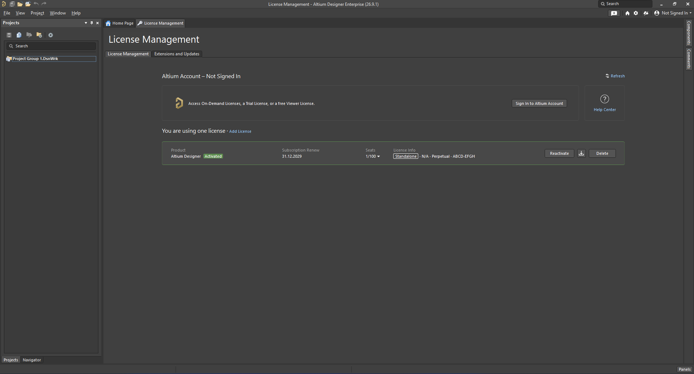The image size is (694, 374).
Task: Click the Undo arrow icon
Action: [x=36, y=4]
